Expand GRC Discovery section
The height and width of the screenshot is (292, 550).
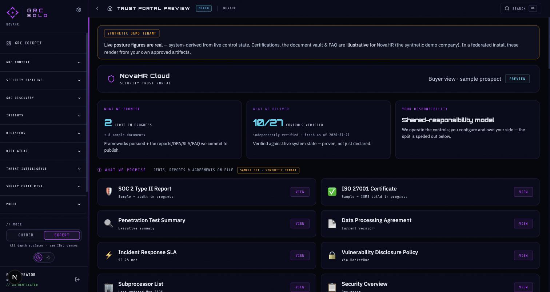43,98
